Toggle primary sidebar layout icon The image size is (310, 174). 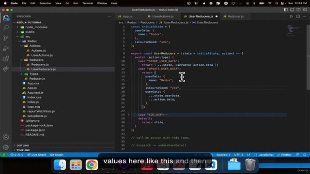point(286,10)
